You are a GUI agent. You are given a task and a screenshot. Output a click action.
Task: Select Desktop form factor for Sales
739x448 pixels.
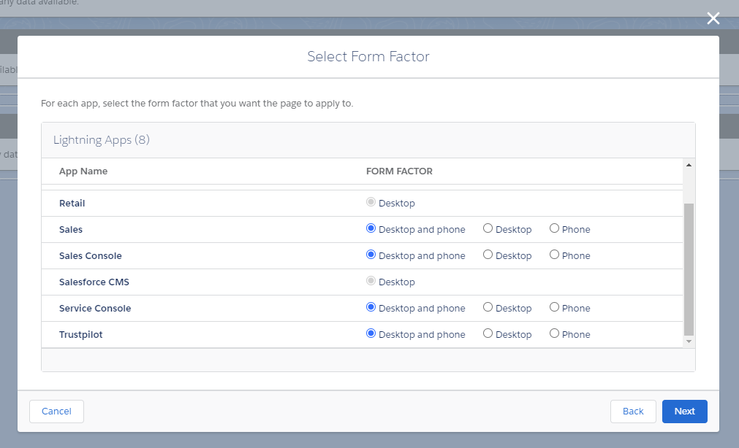pyautogui.click(x=488, y=228)
